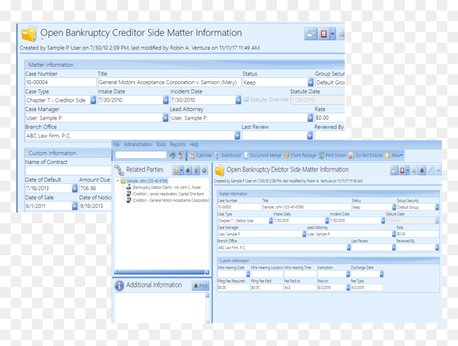Open the New star dropdown

(394, 155)
